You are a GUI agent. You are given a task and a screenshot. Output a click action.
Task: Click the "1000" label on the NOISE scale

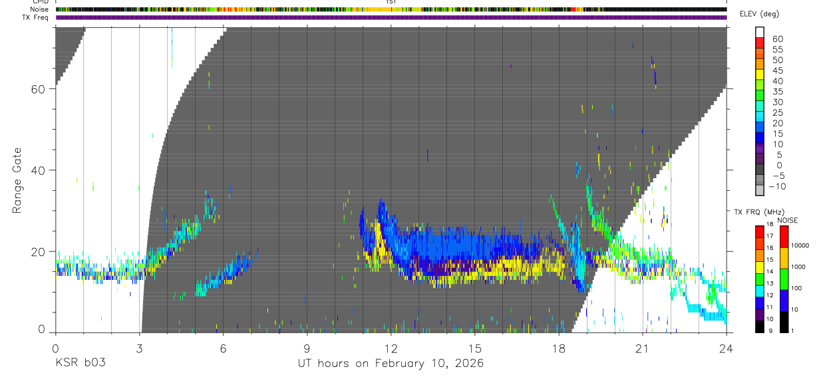[x=799, y=267]
